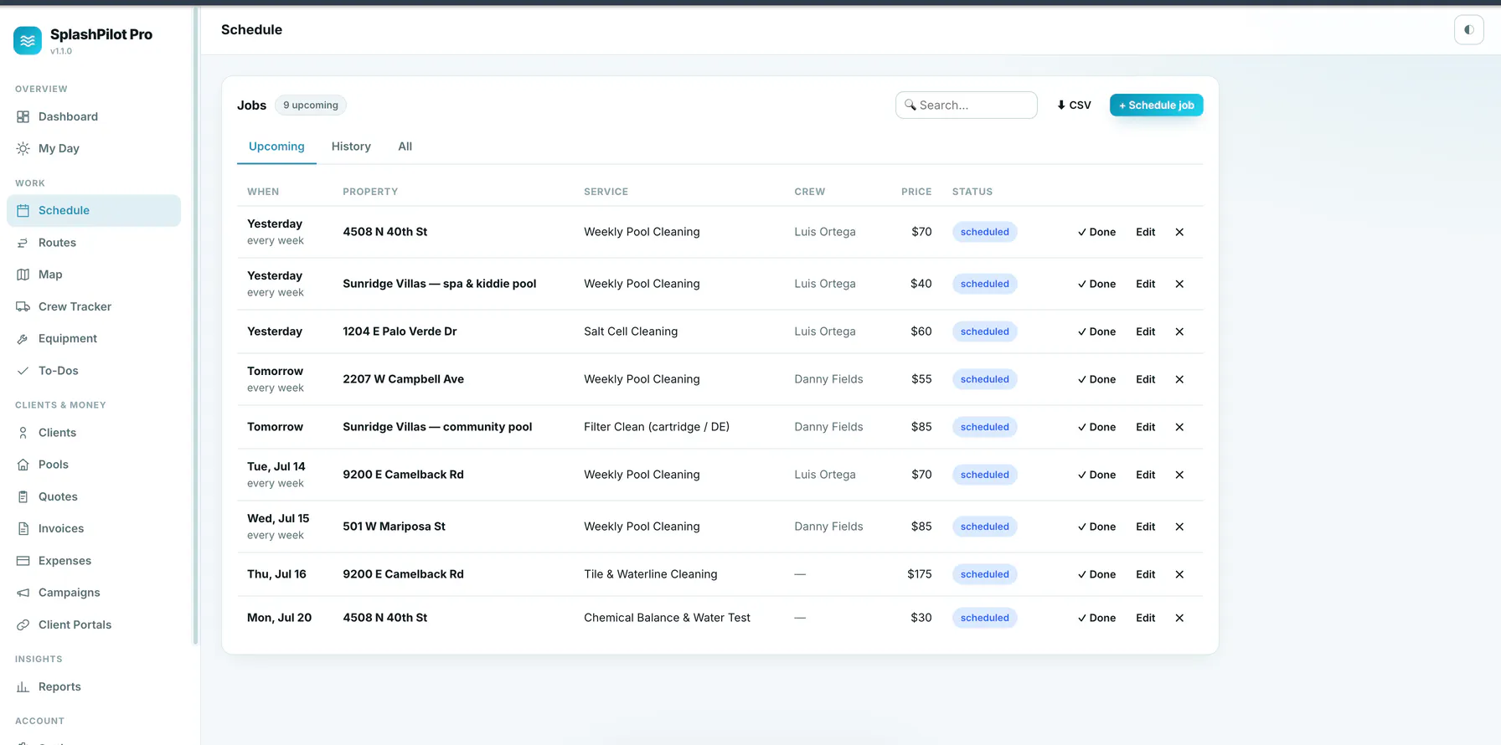Mark 501 W Mariposa St job Done
This screenshot has width=1501, height=745.
tap(1096, 527)
